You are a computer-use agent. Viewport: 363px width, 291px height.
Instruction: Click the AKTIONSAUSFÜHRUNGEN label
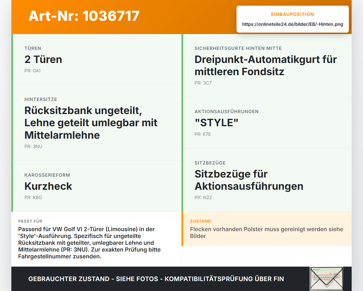[227, 111]
